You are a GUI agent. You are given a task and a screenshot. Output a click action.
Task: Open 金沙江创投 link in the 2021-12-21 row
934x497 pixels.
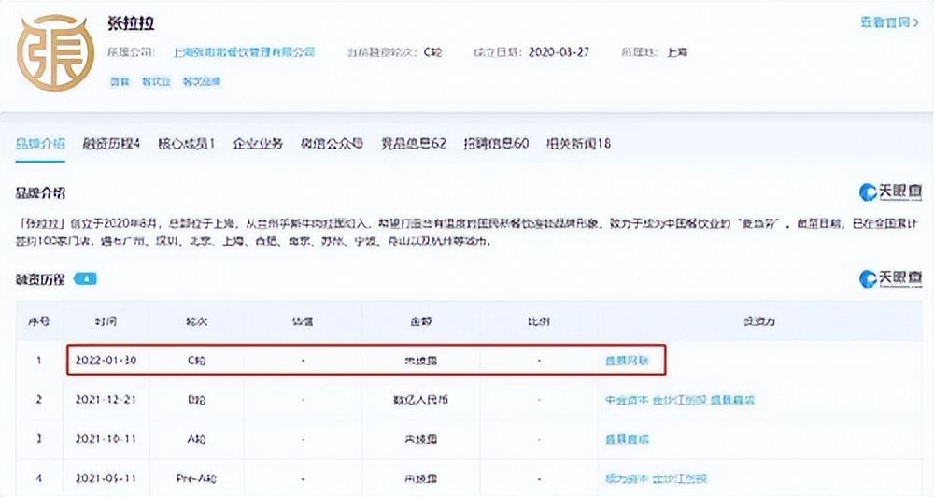pos(679,400)
